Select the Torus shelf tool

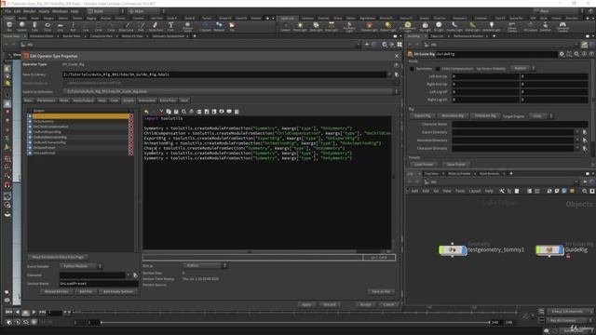point(47,26)
